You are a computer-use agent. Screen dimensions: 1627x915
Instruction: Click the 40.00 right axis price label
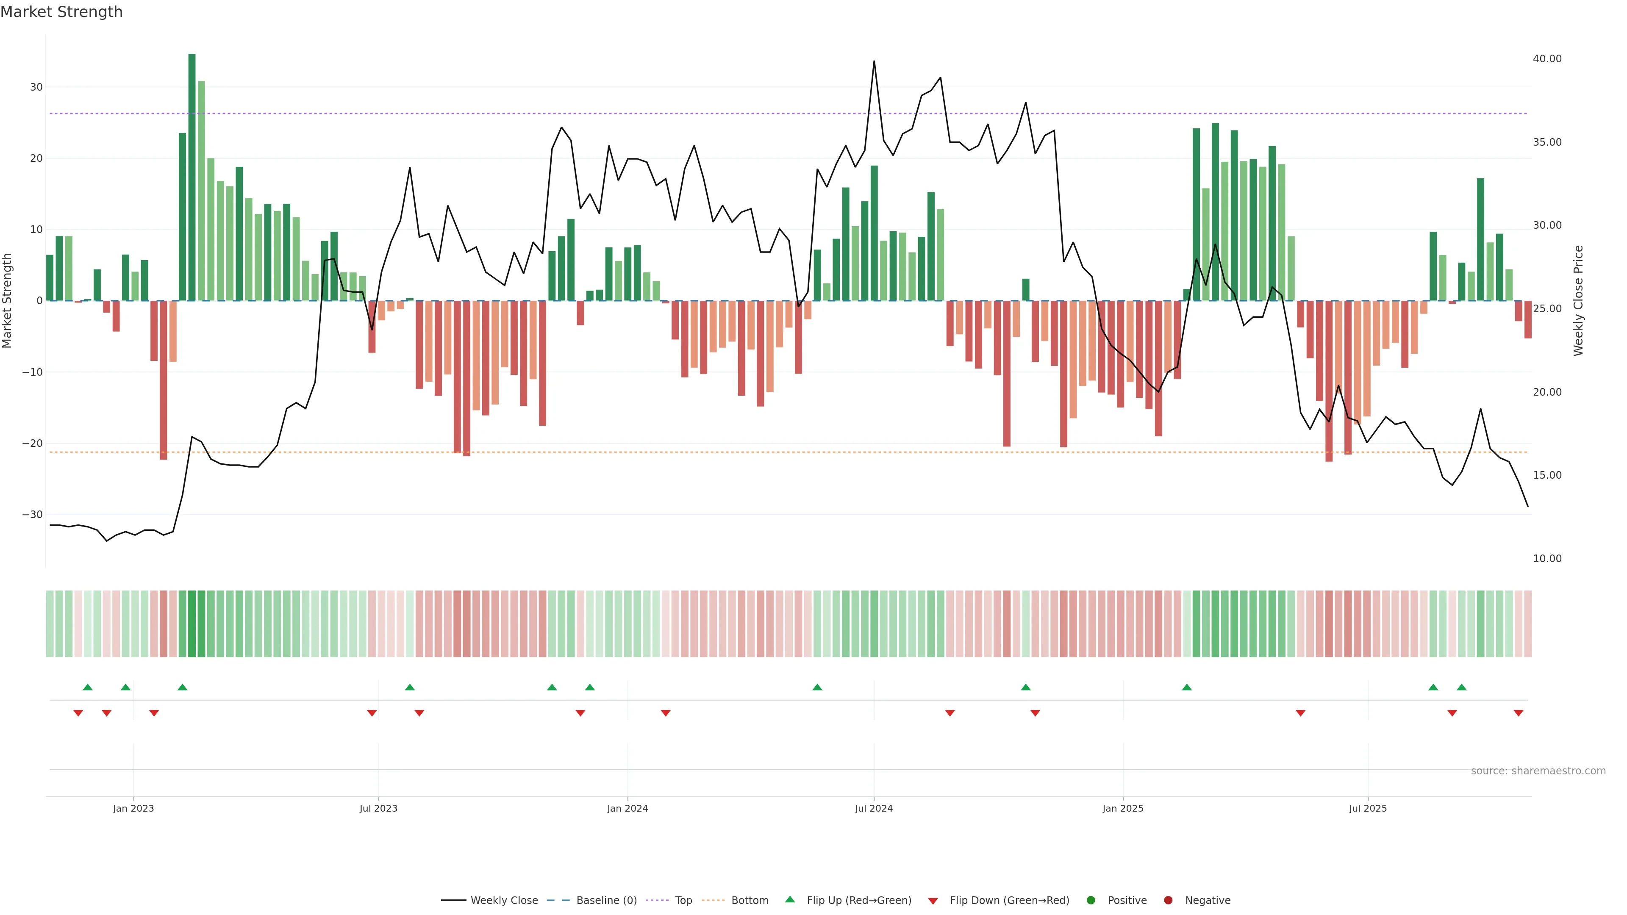coord(1547,59)
